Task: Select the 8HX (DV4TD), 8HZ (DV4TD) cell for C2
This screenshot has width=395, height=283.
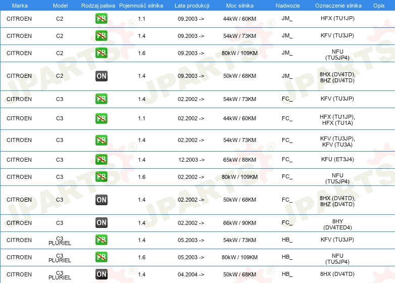Action: [x=337, y=77]
